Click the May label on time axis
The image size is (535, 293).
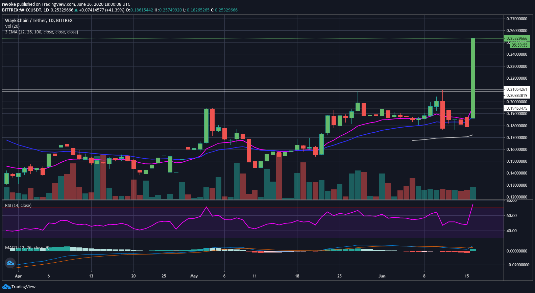194,276
